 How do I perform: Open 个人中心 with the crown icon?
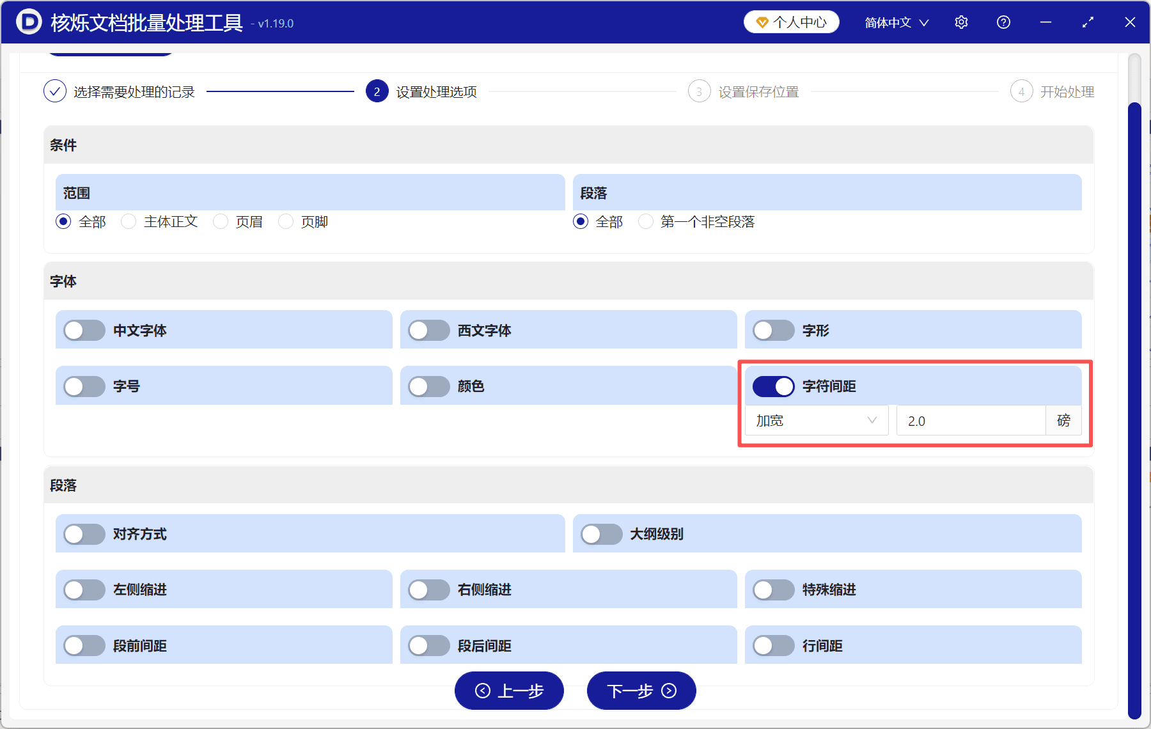(x=791, y=22)
